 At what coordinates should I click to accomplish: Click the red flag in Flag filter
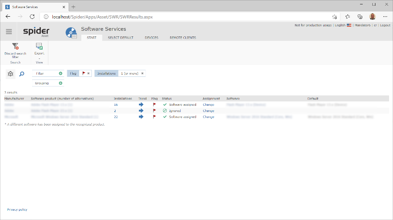tap(84, 73)
